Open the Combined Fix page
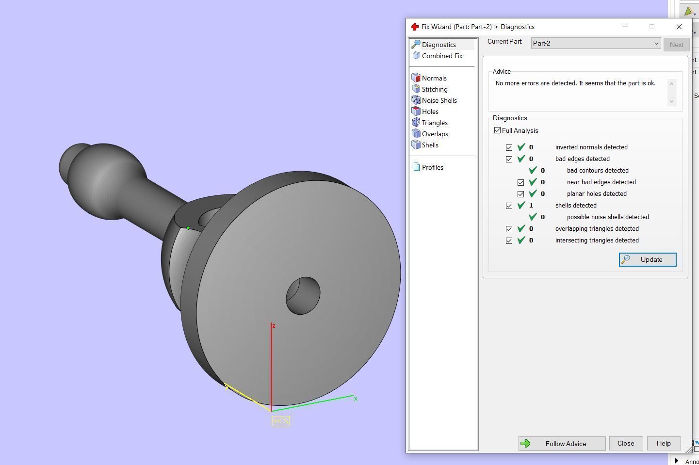 pos(442,56)
